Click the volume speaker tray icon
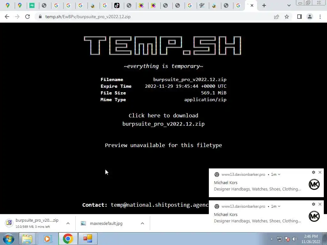This screenshot has width=327, height=245. point(295,239)
